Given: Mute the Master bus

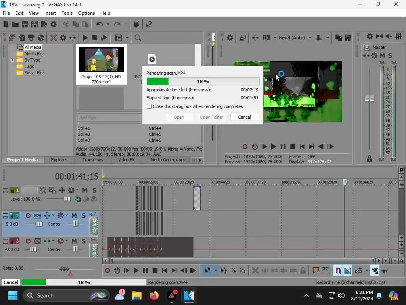Looking at the screenshot, I should [382, 56].
